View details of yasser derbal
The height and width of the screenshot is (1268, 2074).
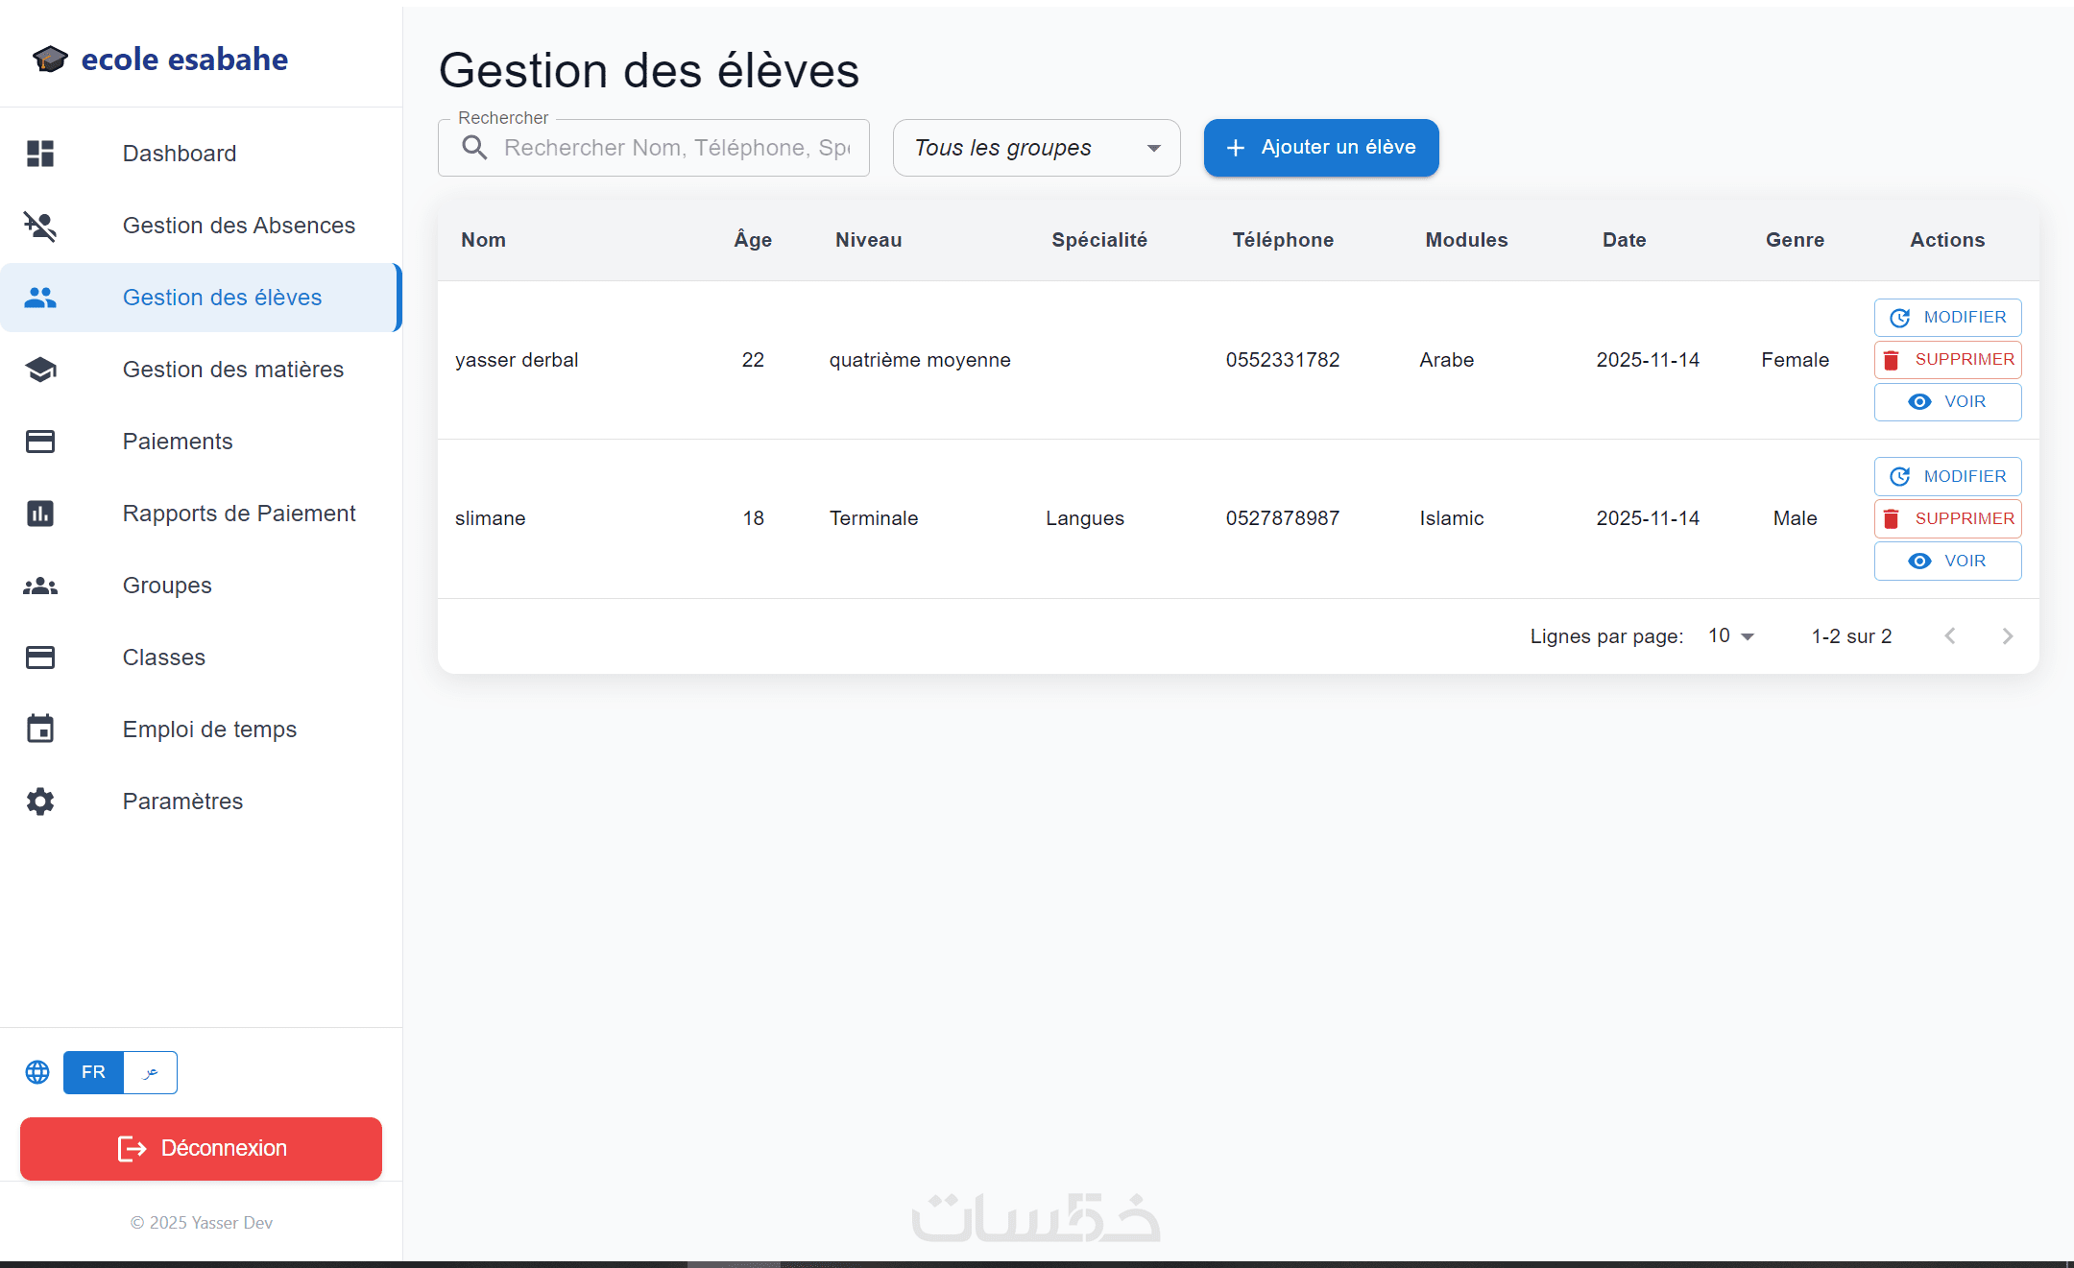click(1947, 402)
